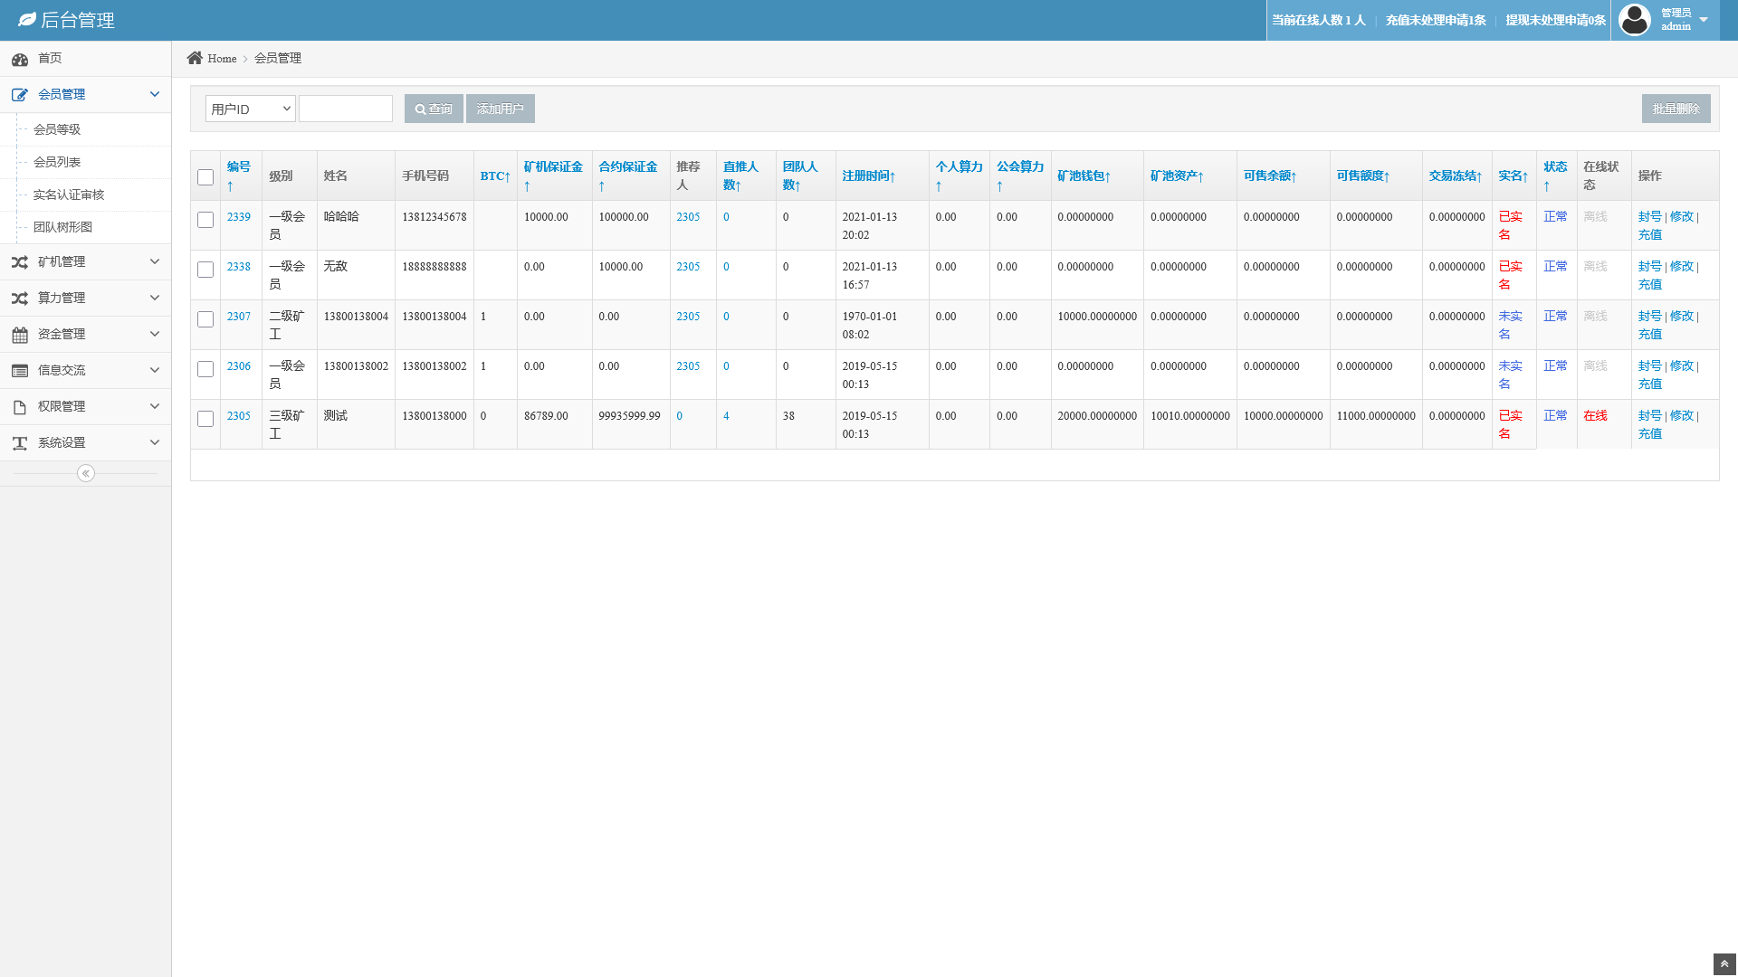
Task: Open the 充值未处理申请1条 notification link
Action: click(1436, 20)
